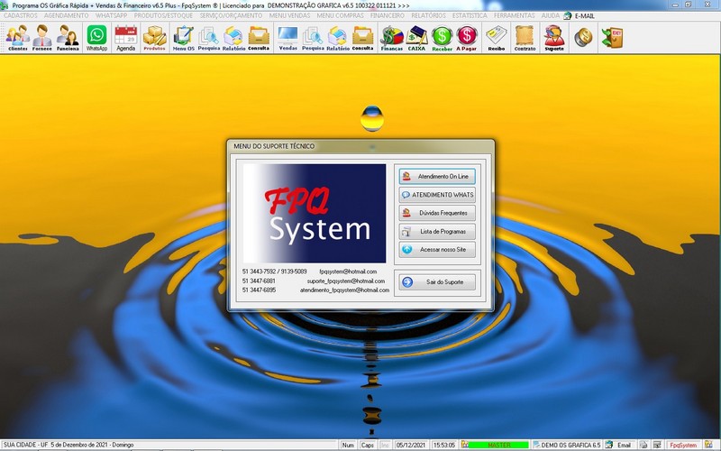Click phone number 51 3443-7592 / 9139-5089
Image resolution: width=721 pixels, height=451 pixels.
274,272
